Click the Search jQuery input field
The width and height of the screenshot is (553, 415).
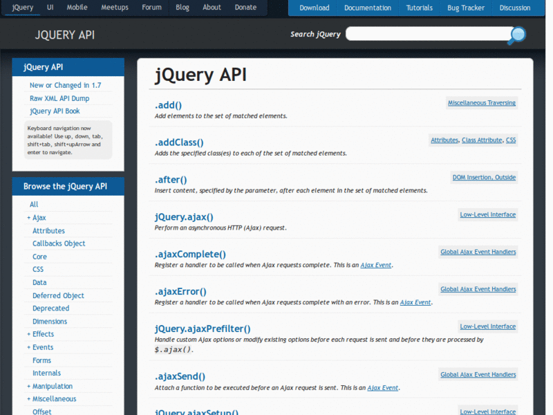[429, 34]
